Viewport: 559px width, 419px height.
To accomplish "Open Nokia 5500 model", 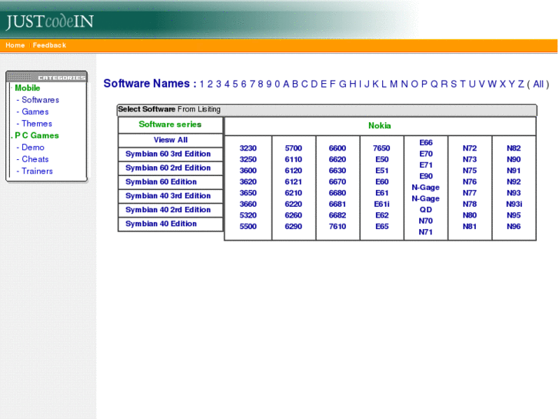I will [x=248, y=227].
